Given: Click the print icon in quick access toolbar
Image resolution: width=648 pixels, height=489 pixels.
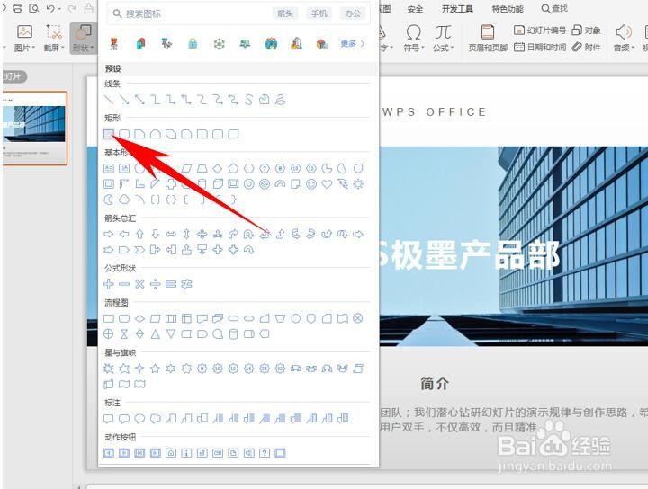Looking at the screenshot, I should pyautogui.click(x=17, y=8).
